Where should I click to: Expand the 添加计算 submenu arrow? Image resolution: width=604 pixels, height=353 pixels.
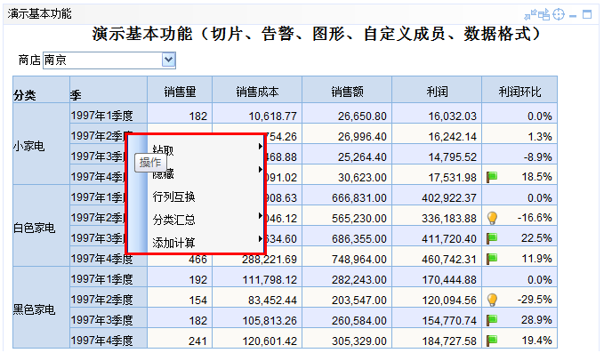[x=261, y=238]
